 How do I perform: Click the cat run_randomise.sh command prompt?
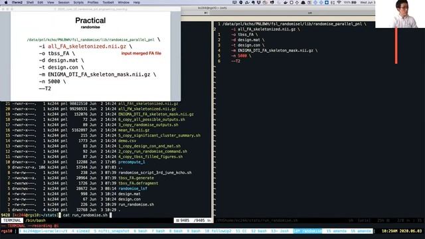[x=85, y=215]
